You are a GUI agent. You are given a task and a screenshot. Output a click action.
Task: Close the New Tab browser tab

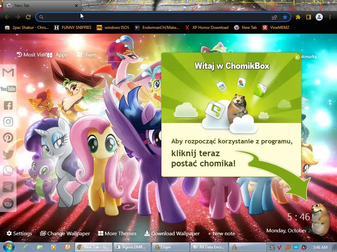[x=76, y=6]
